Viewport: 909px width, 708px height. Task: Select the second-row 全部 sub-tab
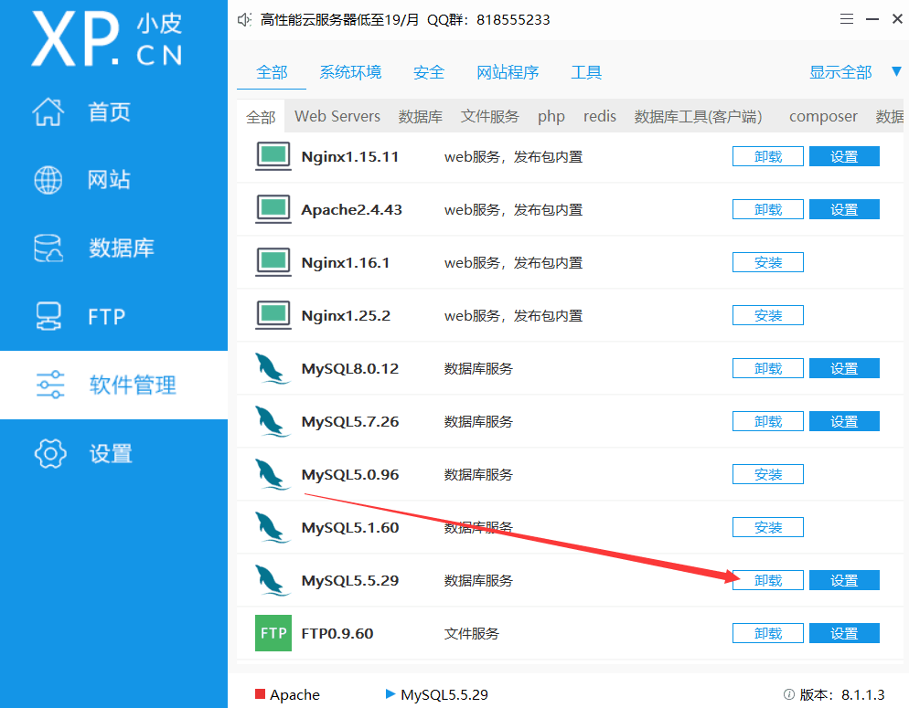pyautogui.click(x=261, y=117)
